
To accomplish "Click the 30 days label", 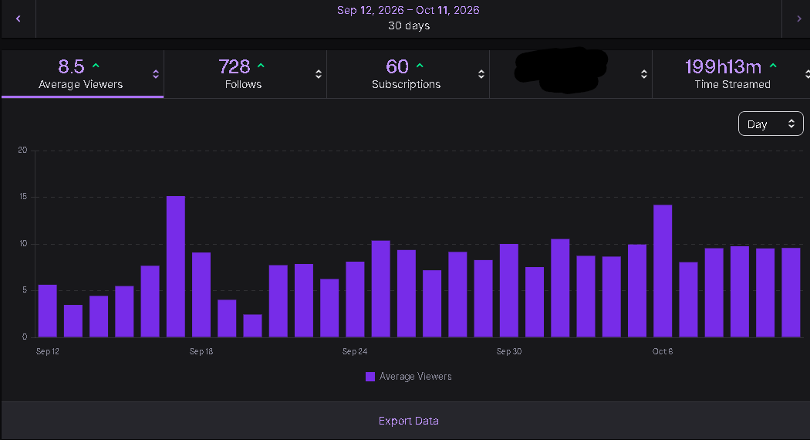I will point(409,25).
